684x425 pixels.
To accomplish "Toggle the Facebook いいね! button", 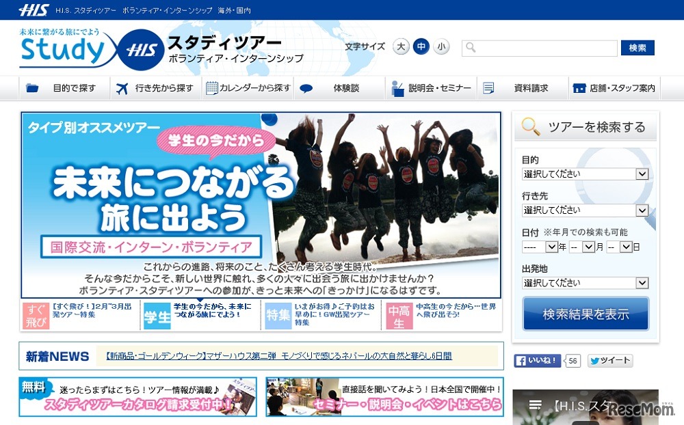I will [x=538, y=361].
